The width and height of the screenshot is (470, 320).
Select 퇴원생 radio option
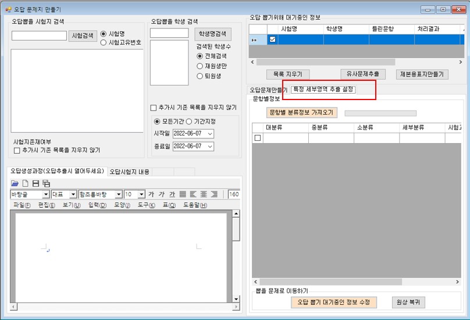point(200,76)
